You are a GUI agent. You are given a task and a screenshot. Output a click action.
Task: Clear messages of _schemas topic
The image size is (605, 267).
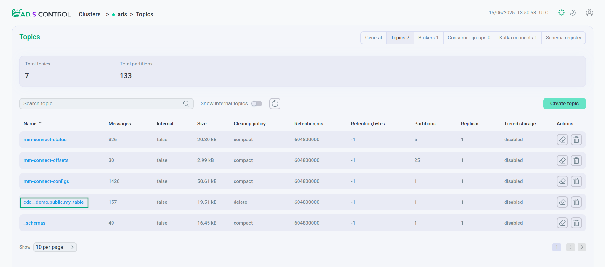[x=562, y=223]
